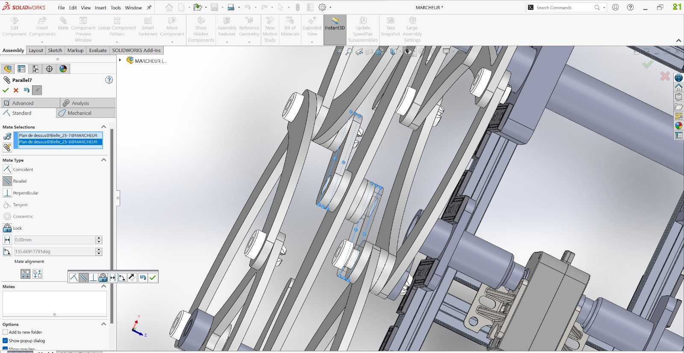The image size is (684, 353).
Task: Expand the MARCHEUR flyout tree node
Action: pos(120,61)
